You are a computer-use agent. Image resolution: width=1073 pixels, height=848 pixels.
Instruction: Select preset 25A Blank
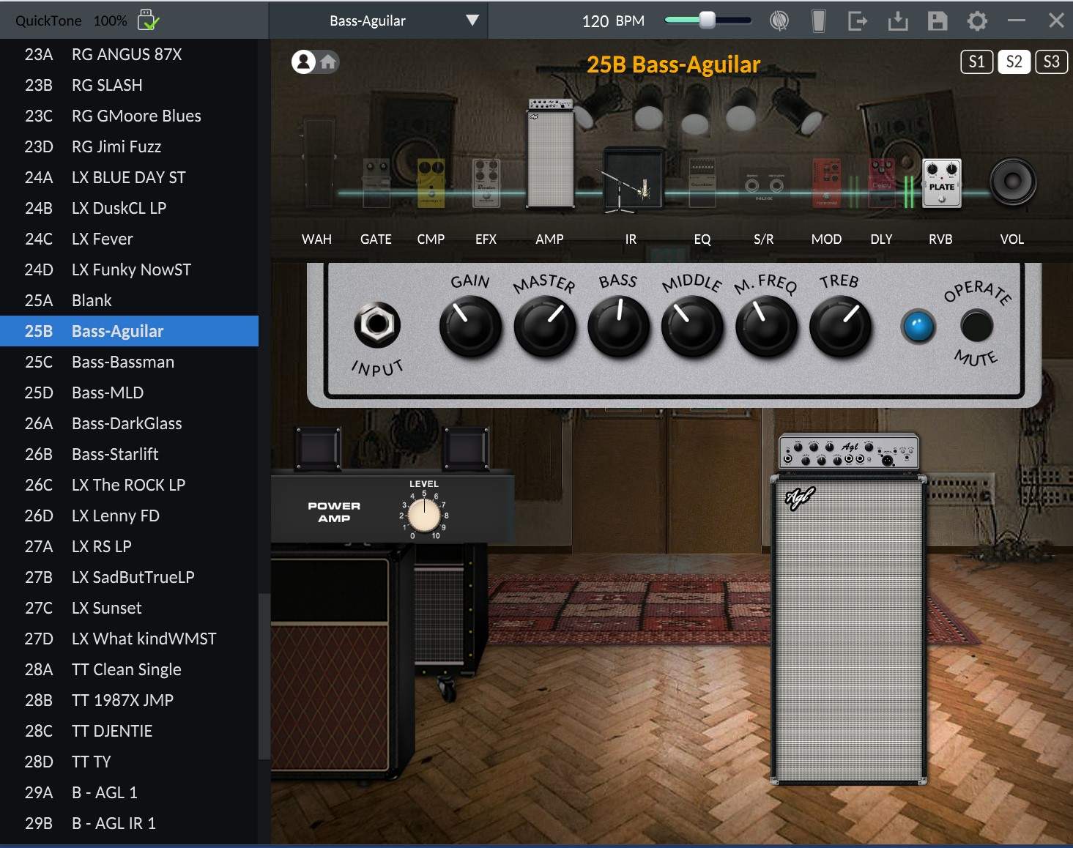129,300
